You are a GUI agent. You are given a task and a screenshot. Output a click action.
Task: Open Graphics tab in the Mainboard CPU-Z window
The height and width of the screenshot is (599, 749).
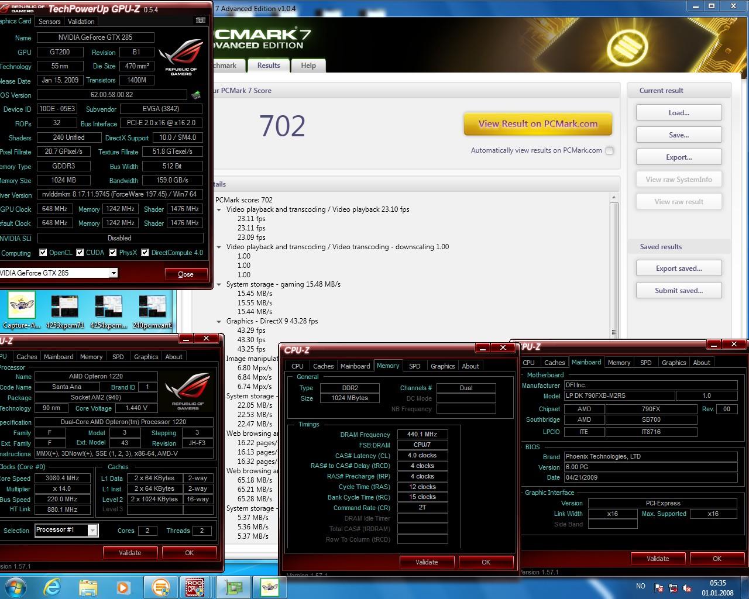click(x=674, y=363)
